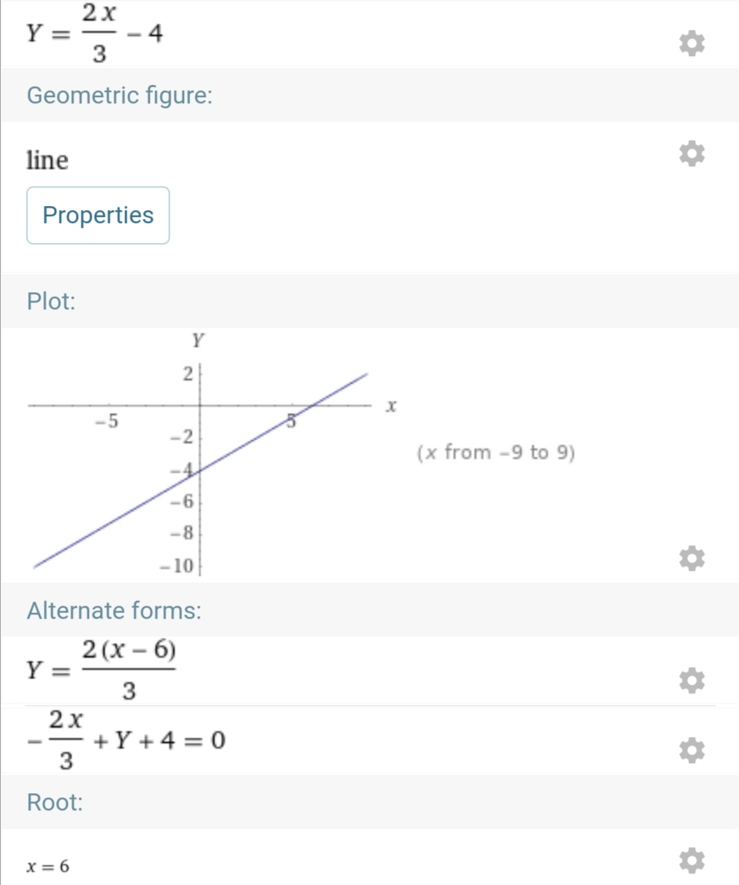Viewport: 739px width, 885px height.
Task: Click the gear icon beside the plot
Action: pos(691,559)
